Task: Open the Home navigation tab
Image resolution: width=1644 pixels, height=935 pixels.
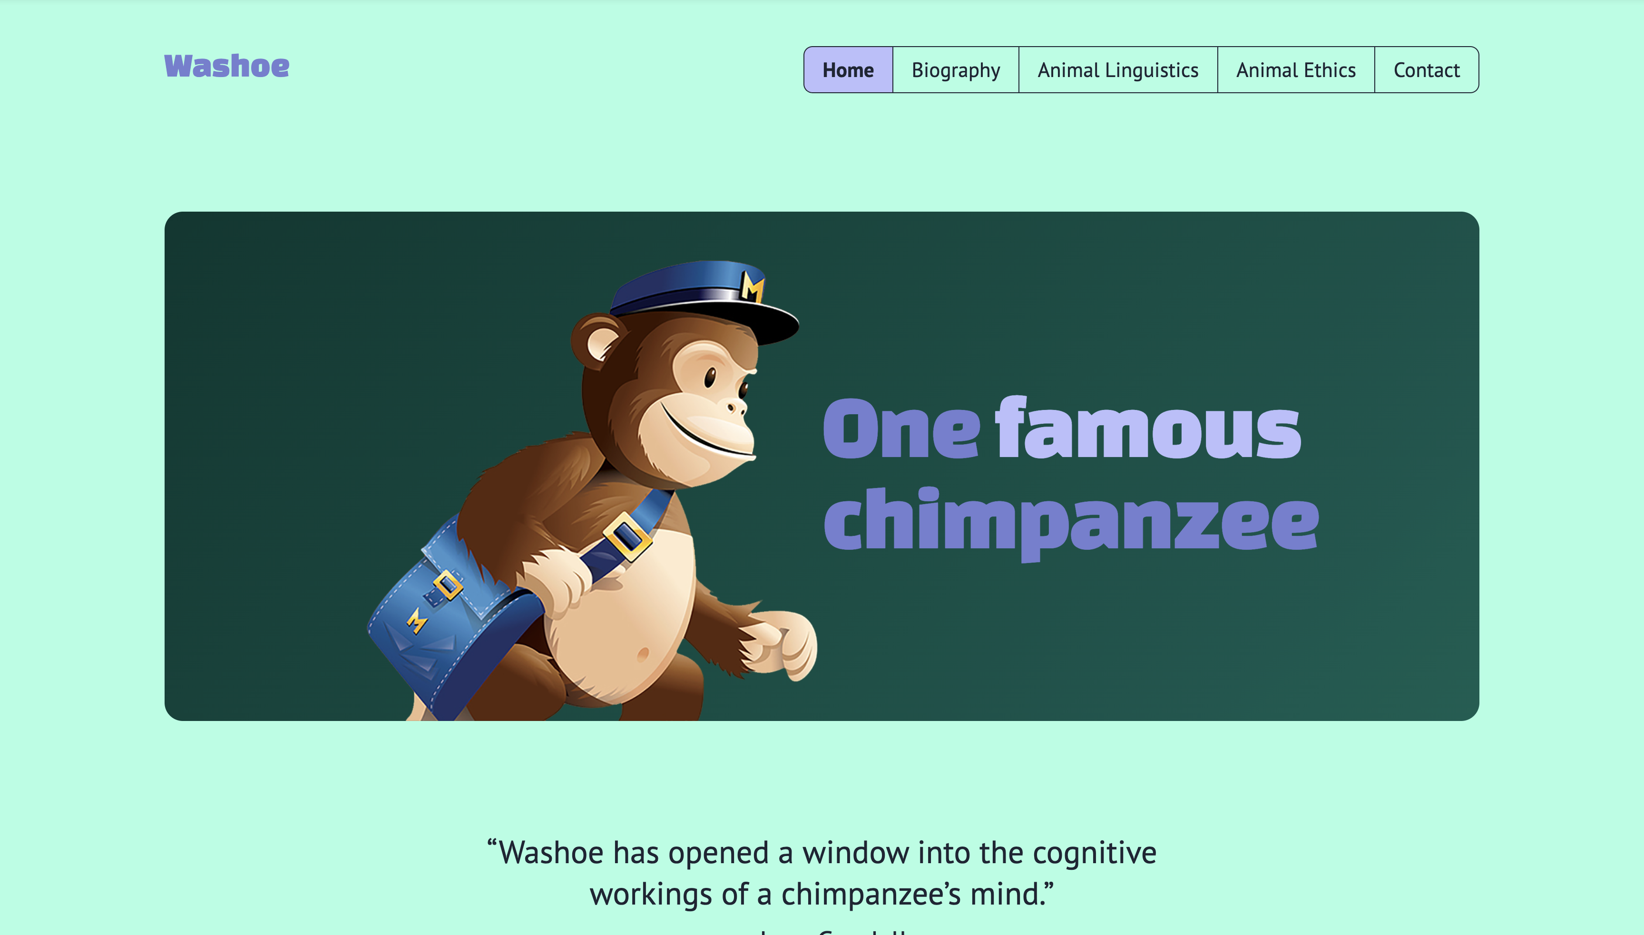Action: (848, 69)
